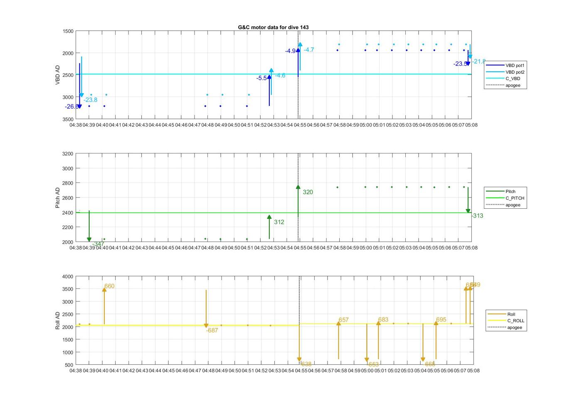Click the '320' label in the Pitch plot
This screenshot has width=582, height=410.
tap(308, 192)
